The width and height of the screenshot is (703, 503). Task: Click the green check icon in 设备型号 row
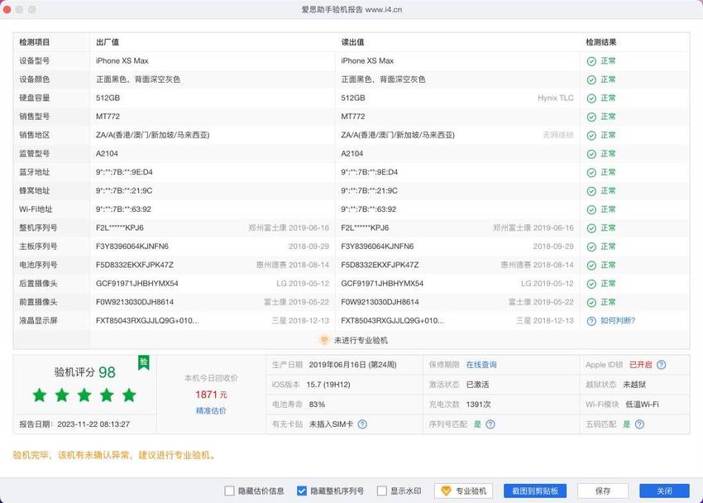pos(591,61)
